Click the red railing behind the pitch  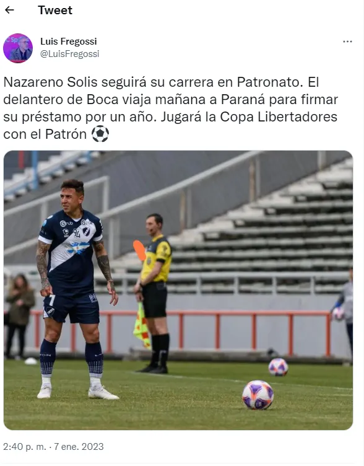(181, 333)
